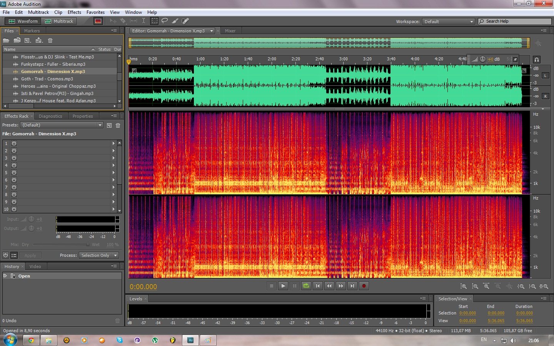Click Zoom Out Amplitude icon
Screen dimensions: 554x346
(475, 286)
